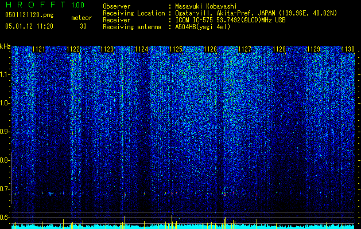This screenshot has height=229, width=361.
Task: Click the 1125 time marker
Action: tap(176, 49)
